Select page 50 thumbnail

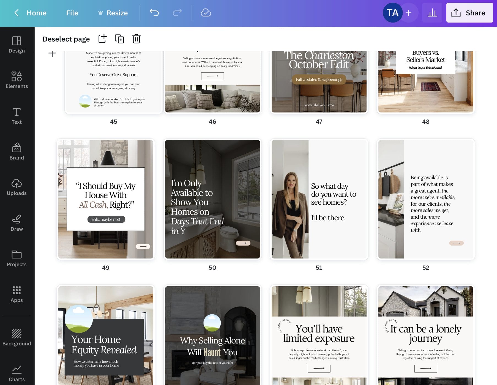click(x=212, y=199)
